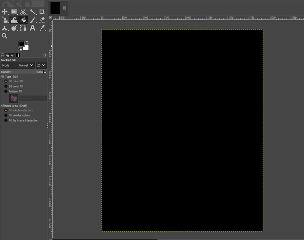304x240 pixels.
Task: Select the Move tool
Action: [4, 12]
